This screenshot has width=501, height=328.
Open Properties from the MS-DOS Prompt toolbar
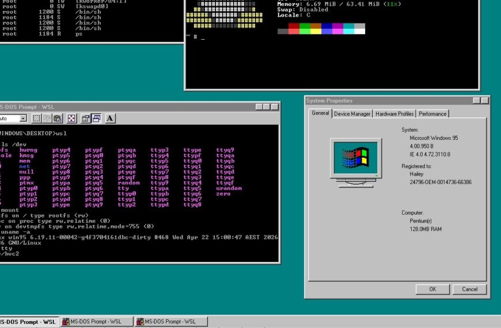pyautogui.click(x=85, y=119)
